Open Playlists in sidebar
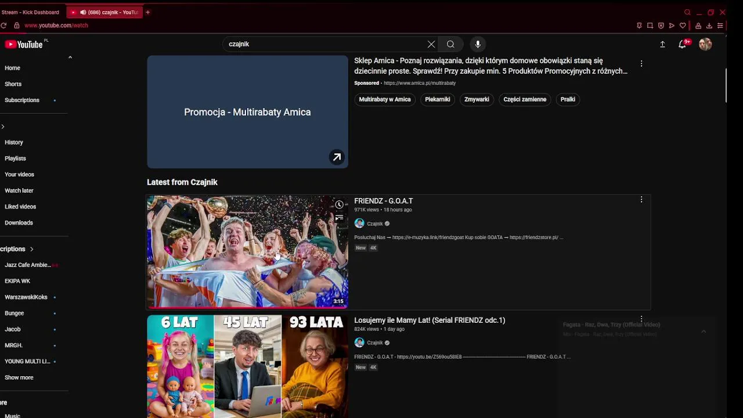 [x=16, y=158]
